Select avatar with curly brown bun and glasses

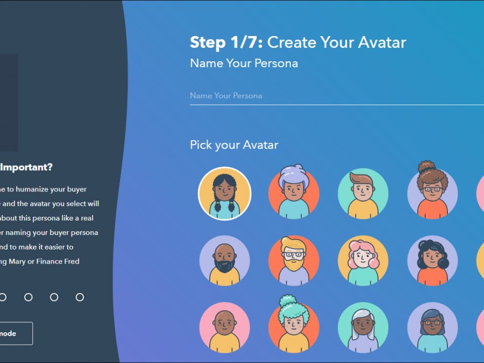pos(432,194)
